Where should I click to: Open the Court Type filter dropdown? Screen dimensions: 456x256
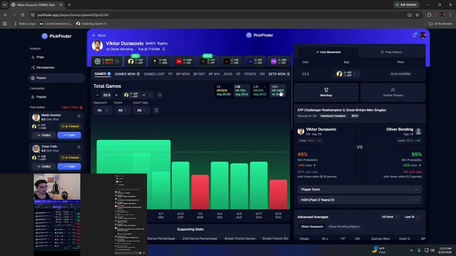141,110
